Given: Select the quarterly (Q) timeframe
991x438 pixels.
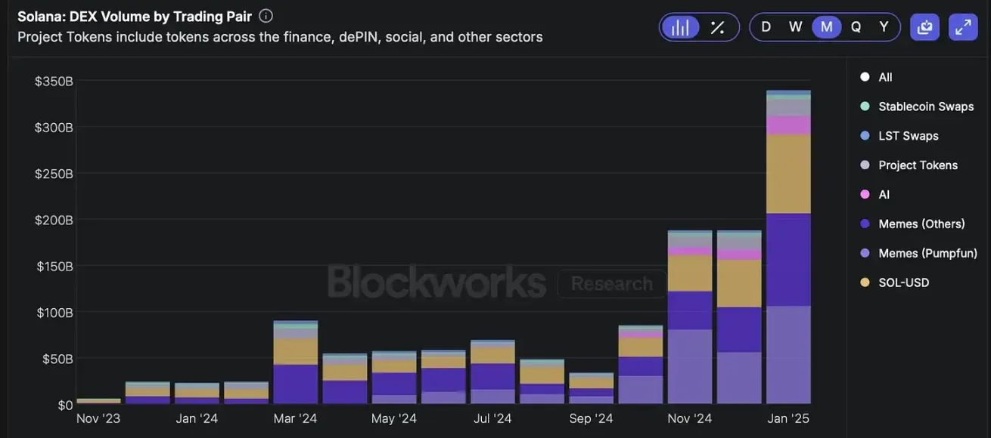Looking at the screenshot, I should pyautogui.click(x=856, y=27).
